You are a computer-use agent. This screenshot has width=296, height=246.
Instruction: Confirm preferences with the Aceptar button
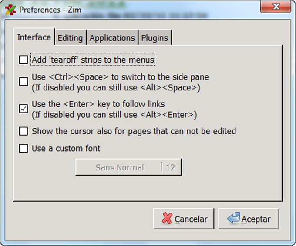[x=249, y=219]
